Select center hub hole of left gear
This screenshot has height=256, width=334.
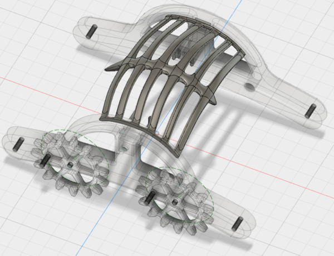tap(70, 164)
